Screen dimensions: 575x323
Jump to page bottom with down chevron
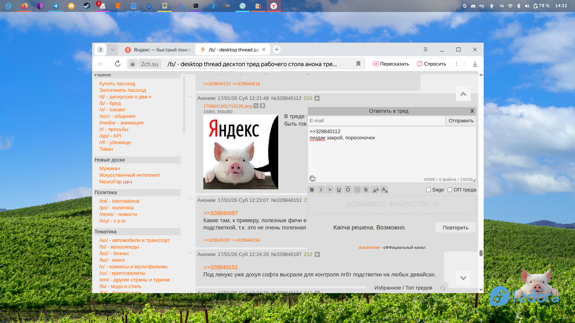click(463, 278)
